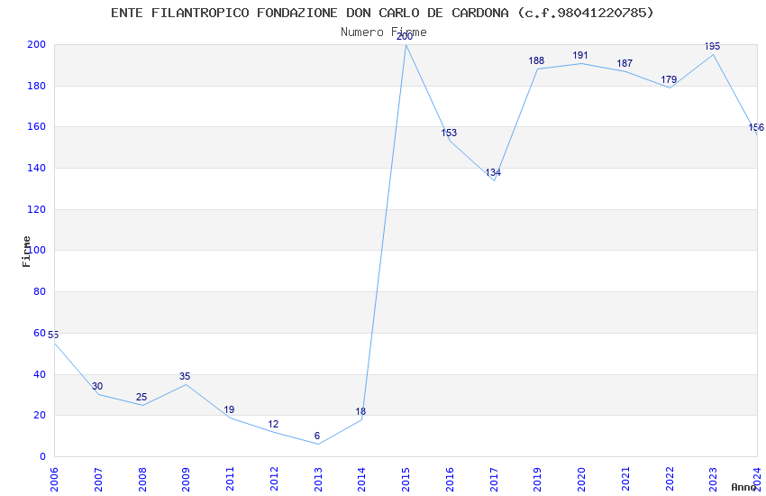Click y-axis tick value 0
The width and height of the screenshot is (766, 496).
tap(42, 456)
